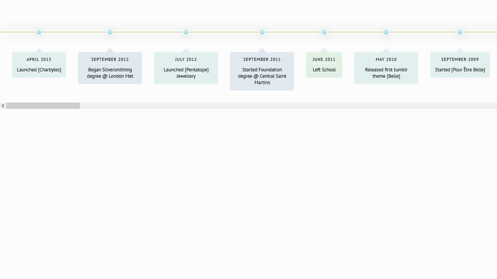The height and width of the screenshot is (279, 497).
Task: Click the horizontal scrollbar left arrow
Action: pyautogui.click(x=3, y=106)
